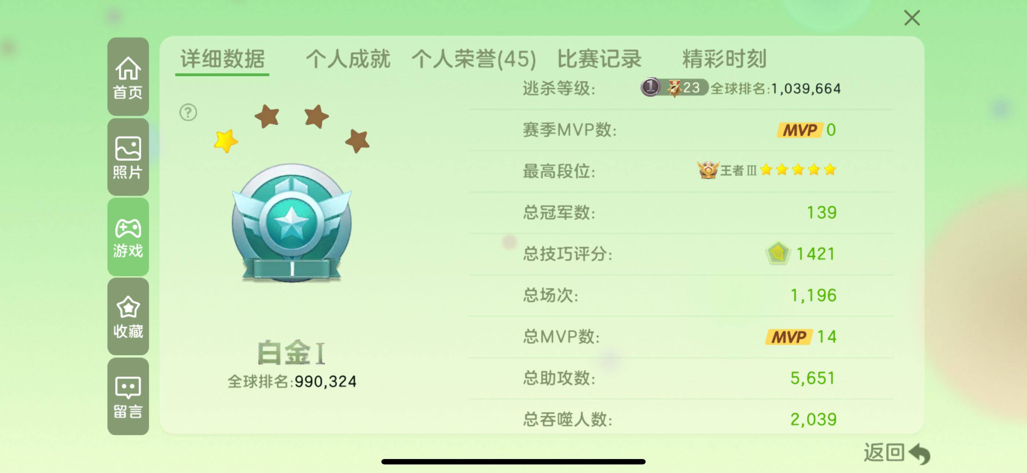Click the 王者 crown rank icon
The height and width of the screenshot is (473, 1027).
[x=708, y=170]
